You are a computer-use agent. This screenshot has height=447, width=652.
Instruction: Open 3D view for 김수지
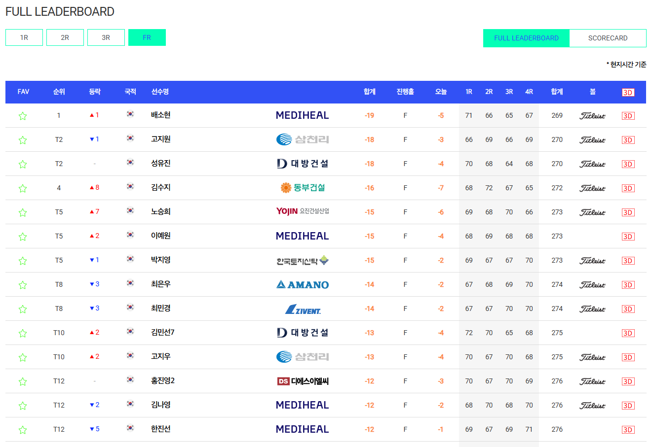pos(628,188)
